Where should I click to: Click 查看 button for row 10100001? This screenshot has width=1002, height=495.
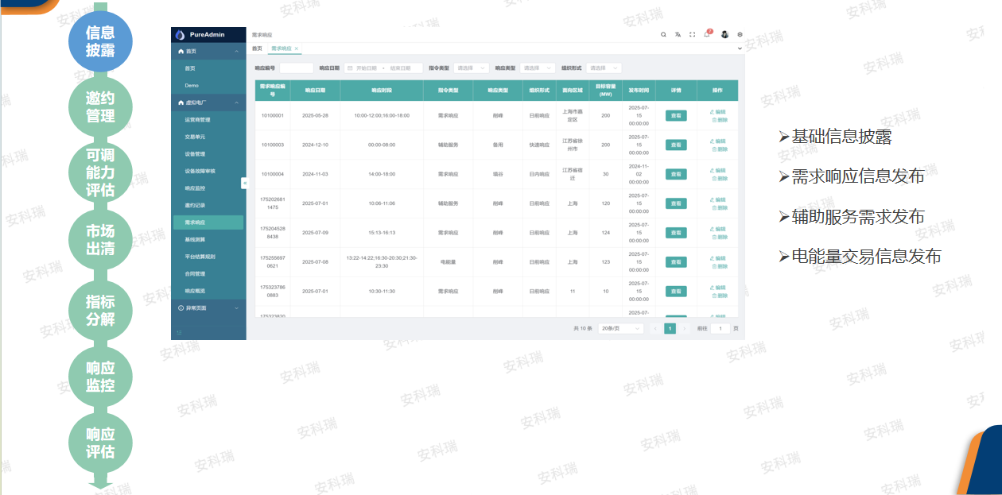coord(676,115)
